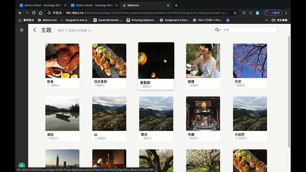Click the 飲食 album title text
The width and height of the screenshot is (306, 172).
[50, 81]
